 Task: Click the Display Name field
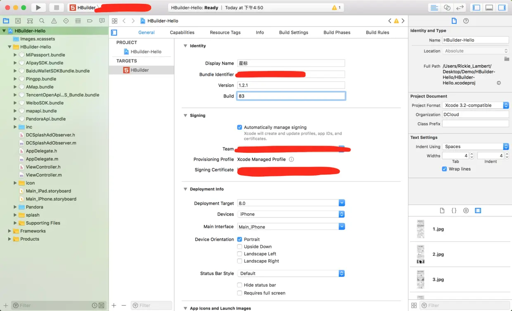291,63
